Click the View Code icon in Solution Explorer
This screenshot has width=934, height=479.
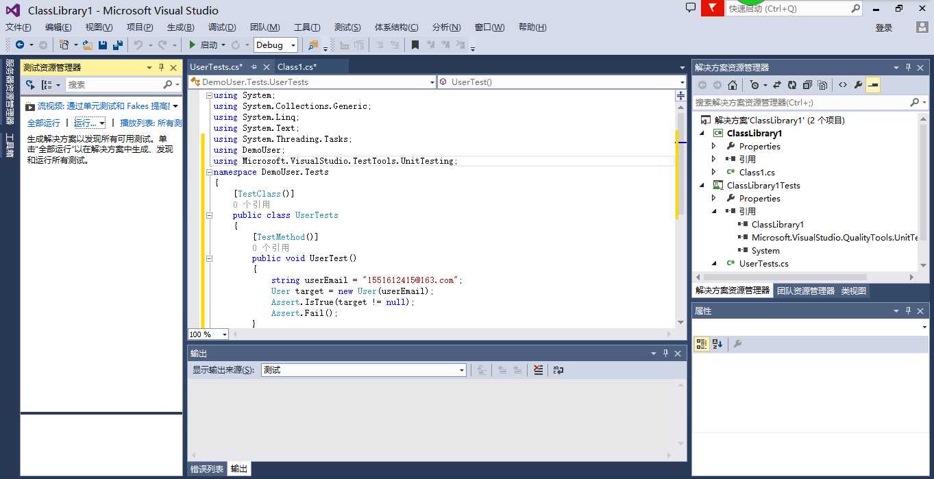click(843, 85)
